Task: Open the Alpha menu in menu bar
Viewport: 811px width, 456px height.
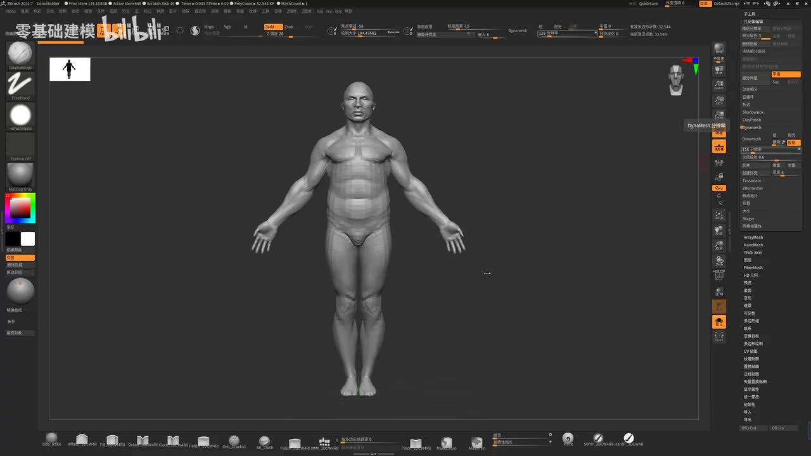Action: [11, 11]
